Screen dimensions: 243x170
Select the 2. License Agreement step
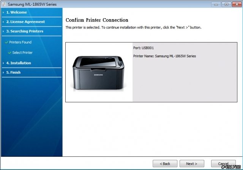tap(25, 22)
